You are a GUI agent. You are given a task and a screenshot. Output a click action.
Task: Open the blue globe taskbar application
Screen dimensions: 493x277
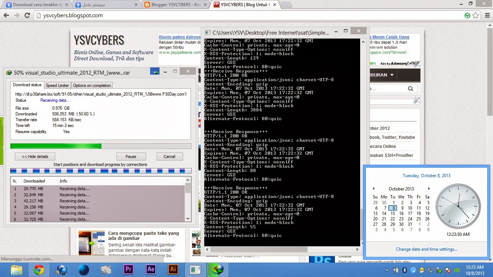click(84, 269)
